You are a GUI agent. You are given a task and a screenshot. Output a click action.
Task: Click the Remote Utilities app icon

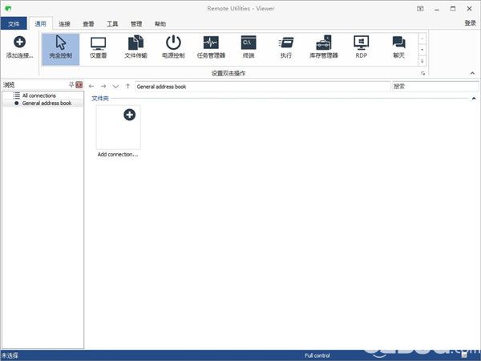8,9
